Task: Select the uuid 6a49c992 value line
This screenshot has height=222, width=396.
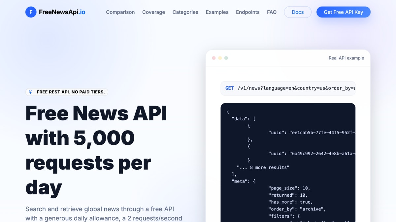Action: tap(312, 154)
